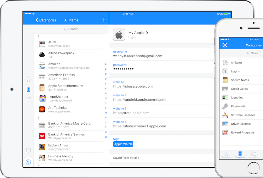
Task: Tap the username wendy.h.appleseed@gmail.com field
Action: 162,54
